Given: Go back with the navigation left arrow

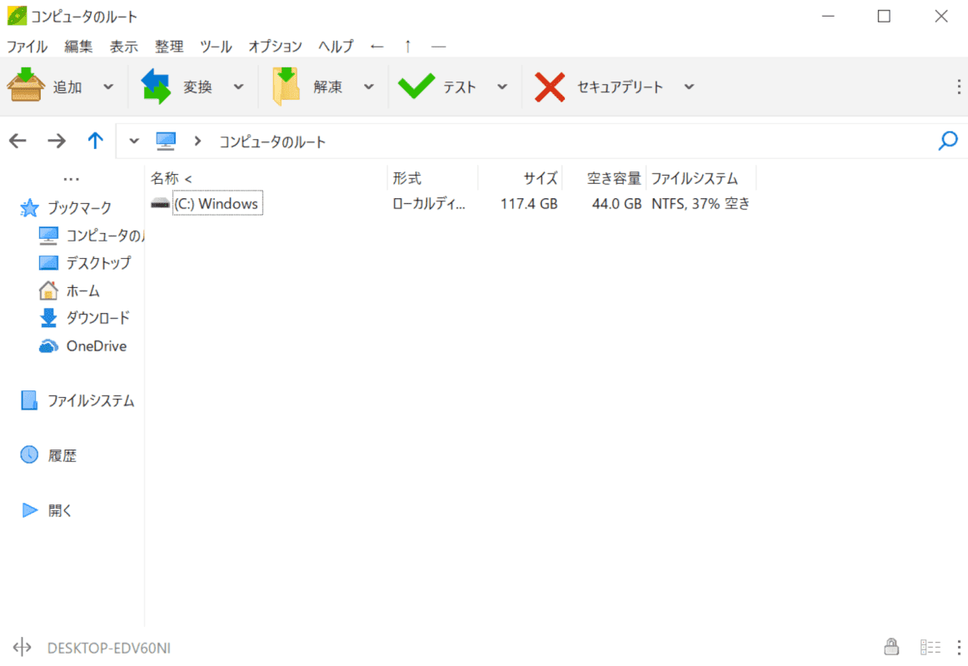Looking at the screenshot, I should pos(17,142).
